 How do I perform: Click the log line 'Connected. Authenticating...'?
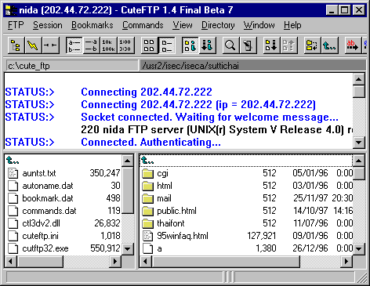151,143
